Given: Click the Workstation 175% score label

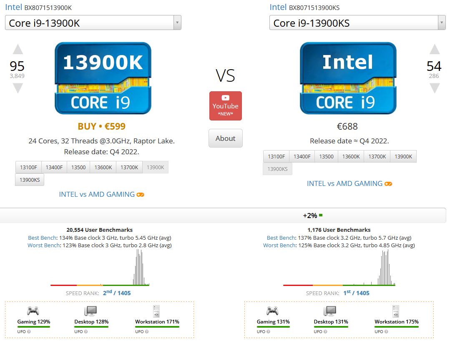Looking at the screenshot, I should tap(397, 322).
